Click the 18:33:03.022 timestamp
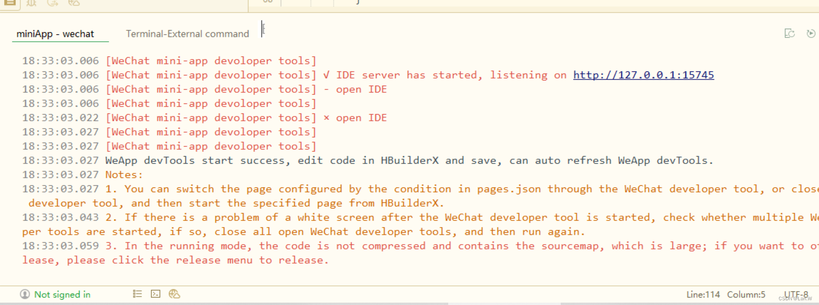The height and width of the screenshot is (305, 819). [x=60, y=118]
